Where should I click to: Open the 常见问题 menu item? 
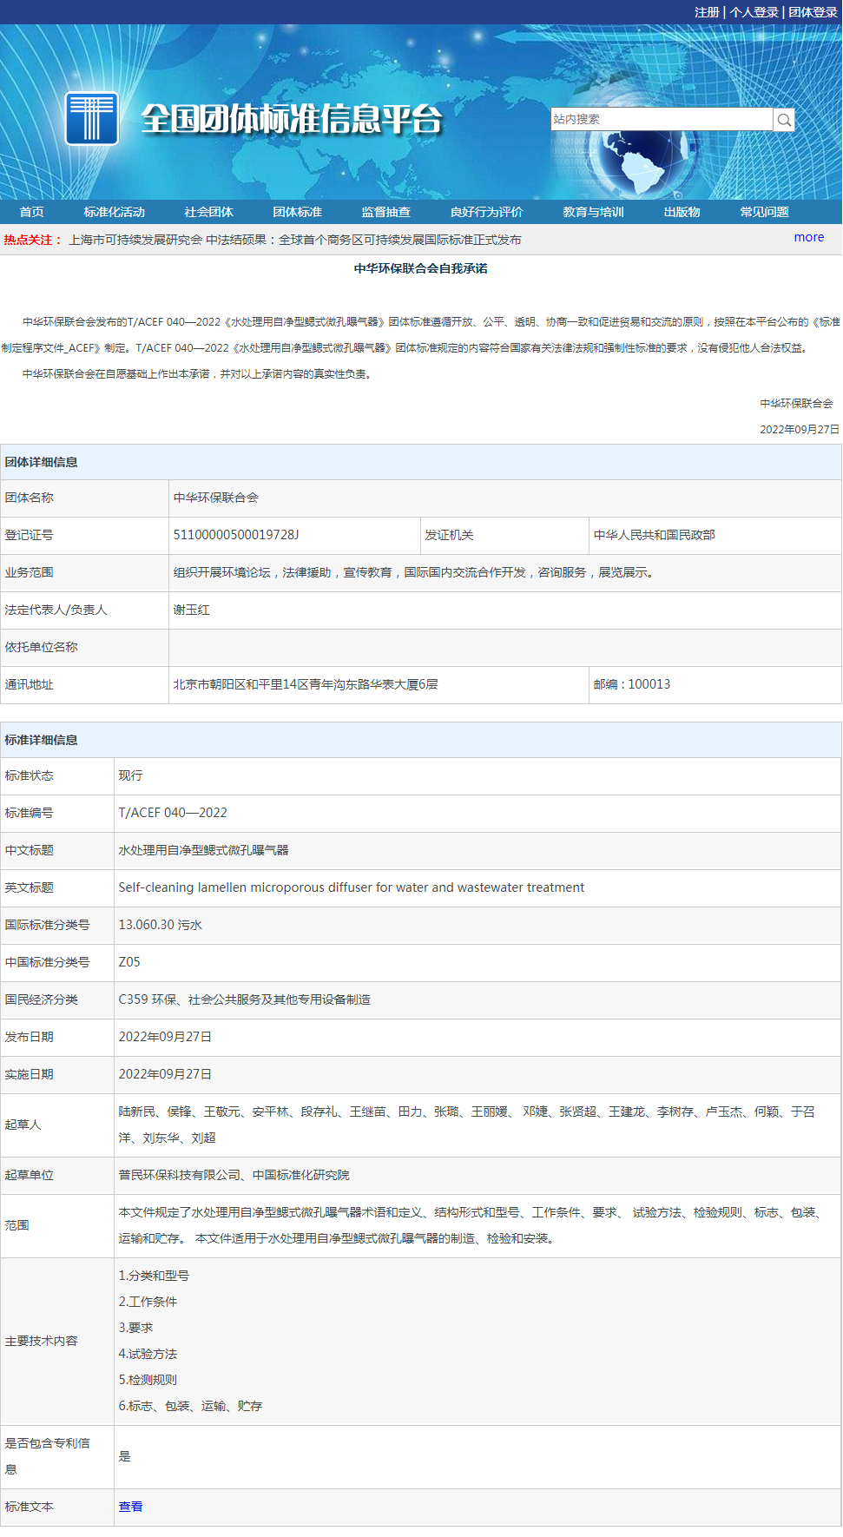[x=764, y=212]
